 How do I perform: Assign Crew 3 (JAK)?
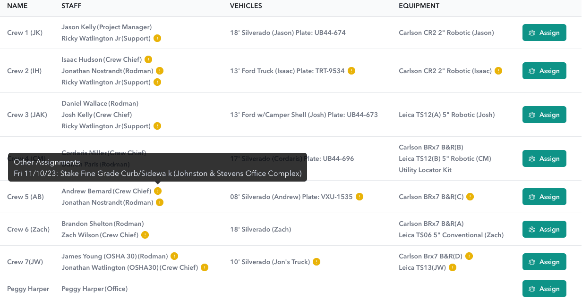click(x=544, y=115)
